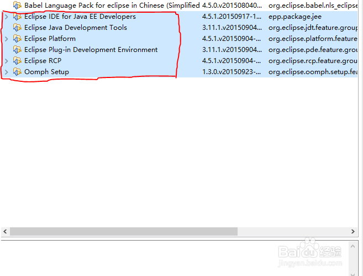
Task: Click the org.eclipse.rcp.feature.group id cell
Action: tap(313, 61)
